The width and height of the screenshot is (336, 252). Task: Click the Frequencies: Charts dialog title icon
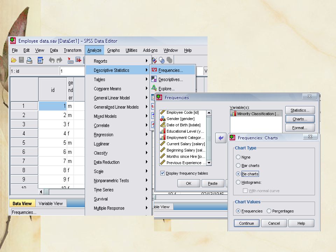232,138
